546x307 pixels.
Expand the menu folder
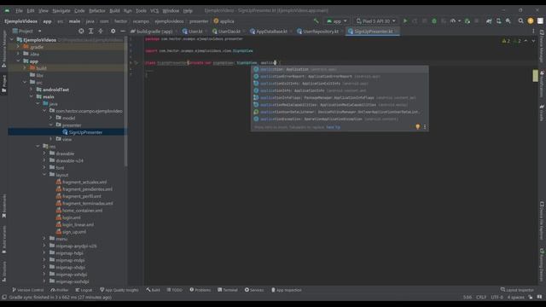[x=44, y=239]
